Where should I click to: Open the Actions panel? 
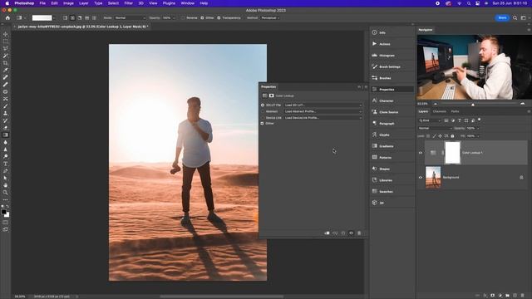pyautogui.click(x=392, y=44)
